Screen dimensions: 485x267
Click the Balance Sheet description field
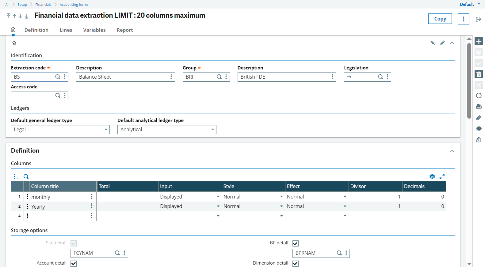coord(123,77)
